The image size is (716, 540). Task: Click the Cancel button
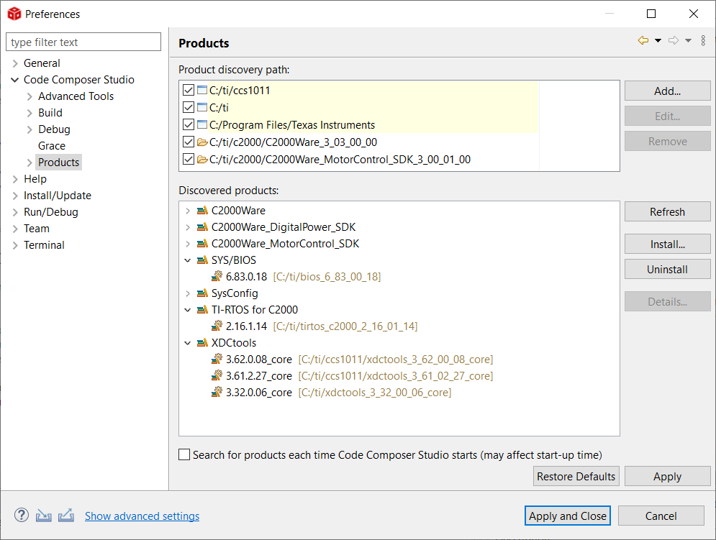coord(661,516)
